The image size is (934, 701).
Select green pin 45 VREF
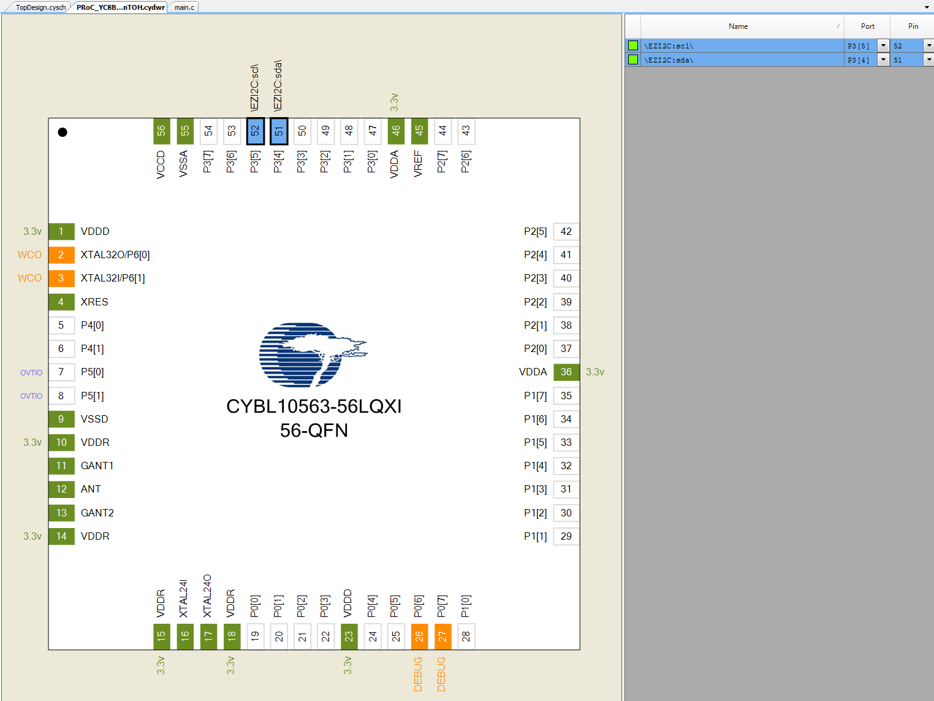click(x=419, y=131)
